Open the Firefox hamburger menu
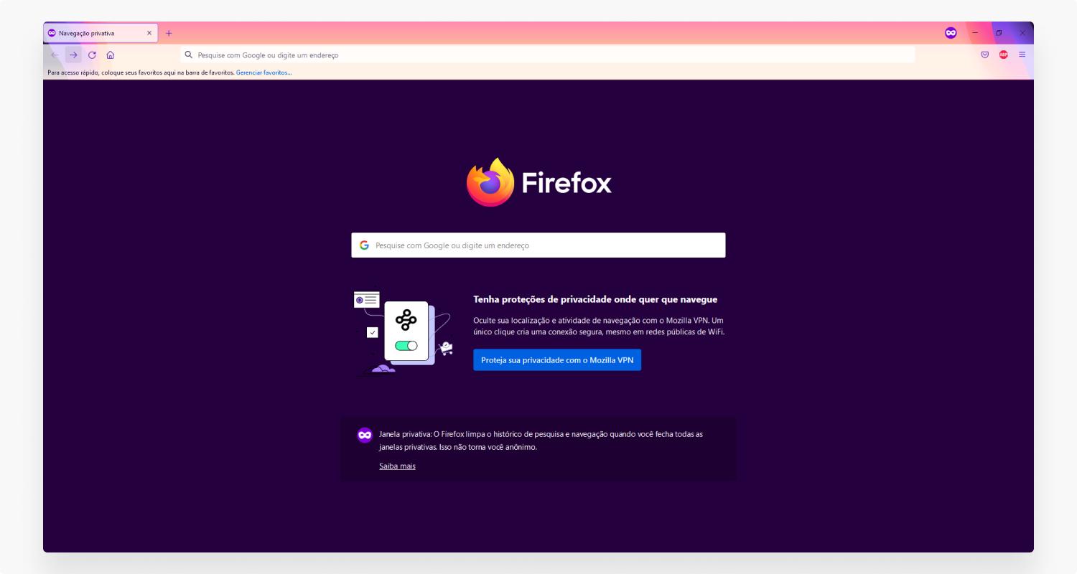This screenshot has width=1077, height=574. tap(1022, 55)
